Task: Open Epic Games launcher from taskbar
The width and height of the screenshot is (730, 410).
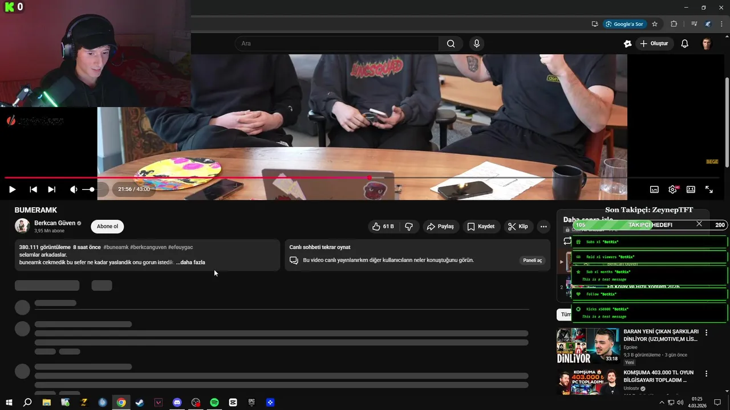Action: [x=252, y=403]
